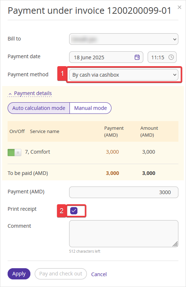This screenshot has width=186, height=287.
Task: Click the Pay and check out button
Action: click(61, 274)
